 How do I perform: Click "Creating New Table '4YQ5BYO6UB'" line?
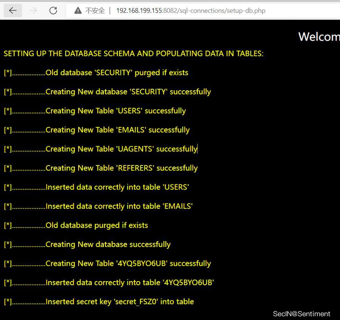(128, 263)
